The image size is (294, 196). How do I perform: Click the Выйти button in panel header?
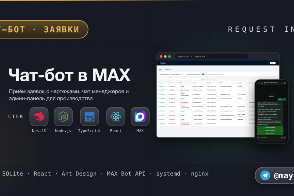tap(273, 63)
